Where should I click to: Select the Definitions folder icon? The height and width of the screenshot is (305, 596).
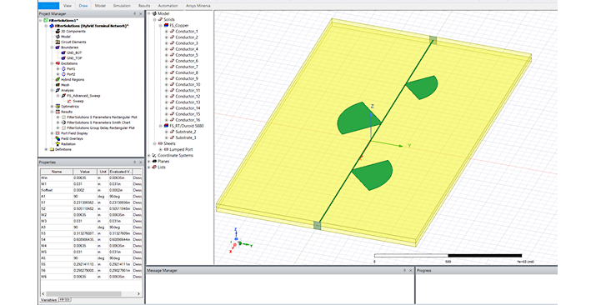click(x=52, y=149)
